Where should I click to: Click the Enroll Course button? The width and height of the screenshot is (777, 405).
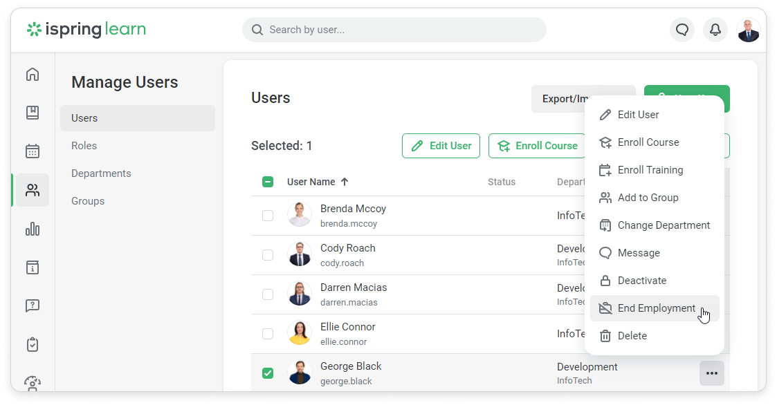pos(537,146)
